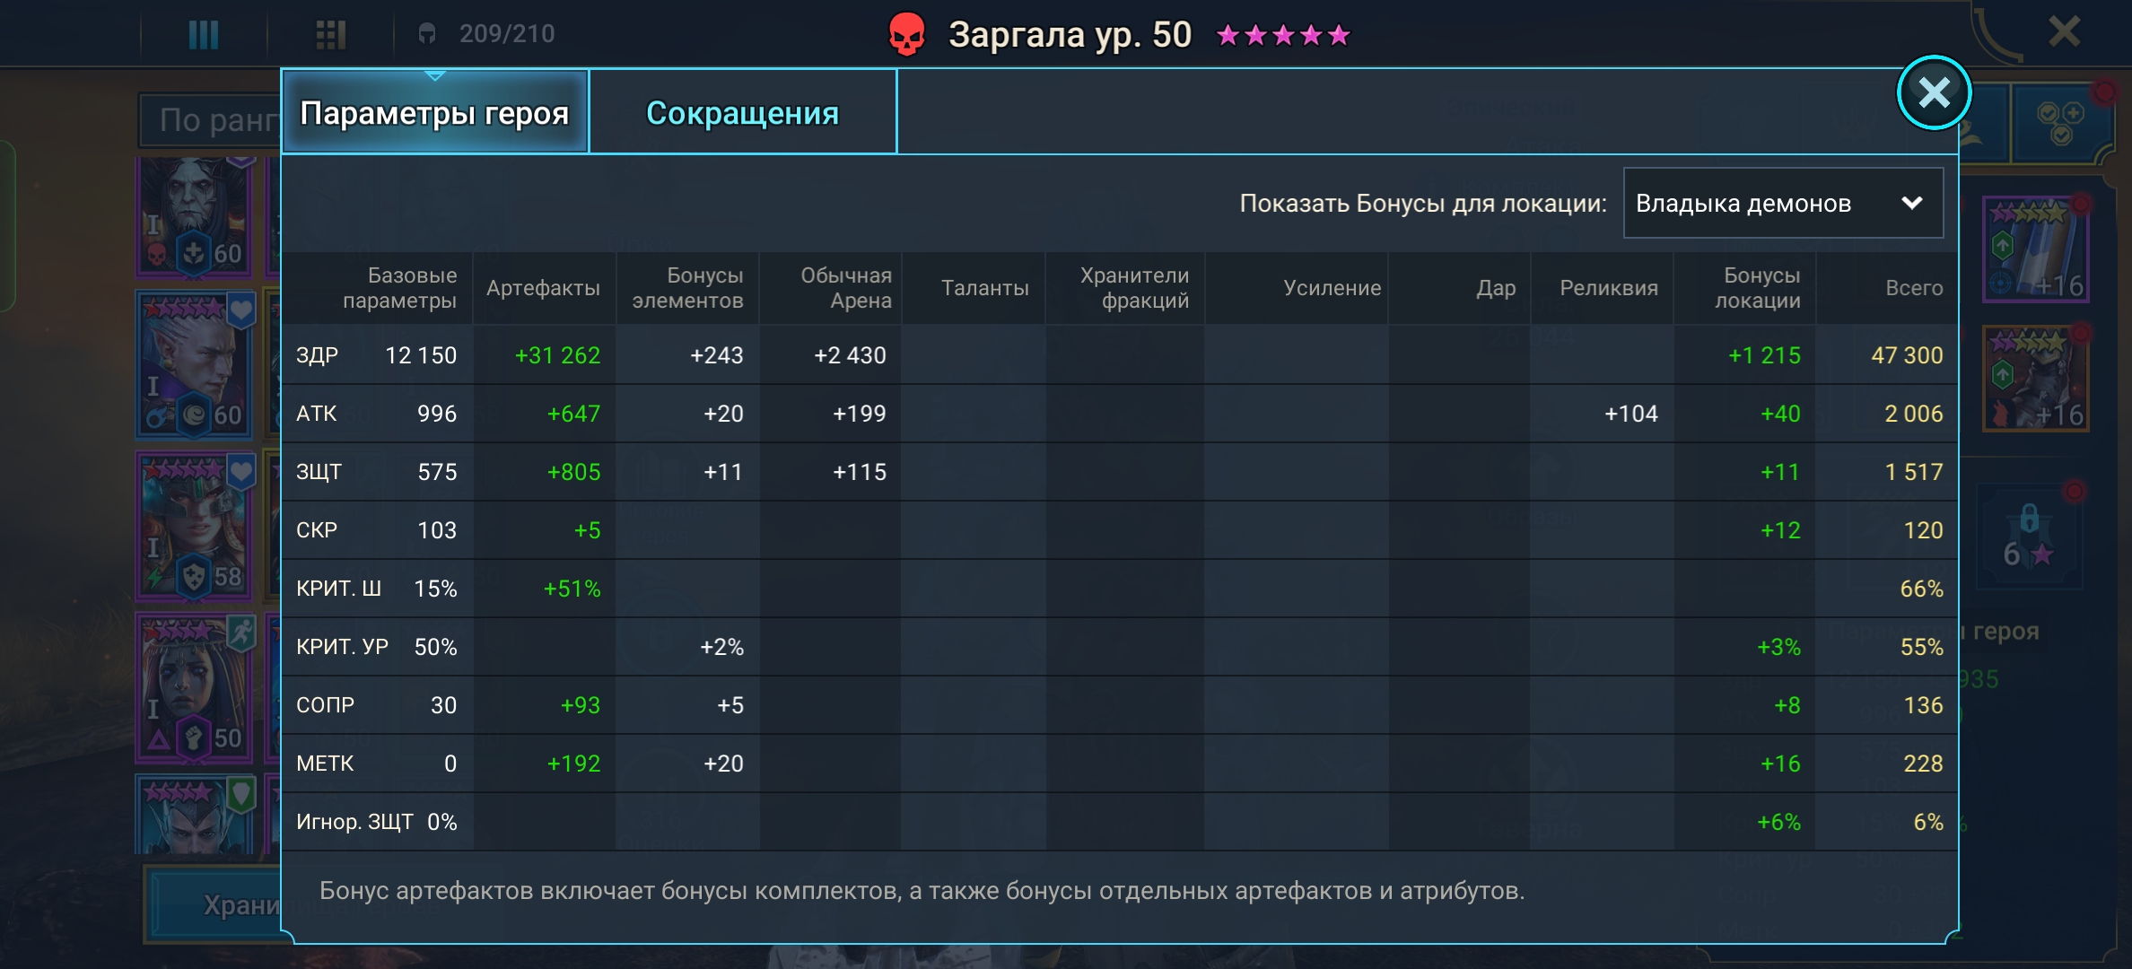Viewport: 2132px width, 969px height.
Task: Click the hero rank stars next to name
Action: (x=1282, y=35)
